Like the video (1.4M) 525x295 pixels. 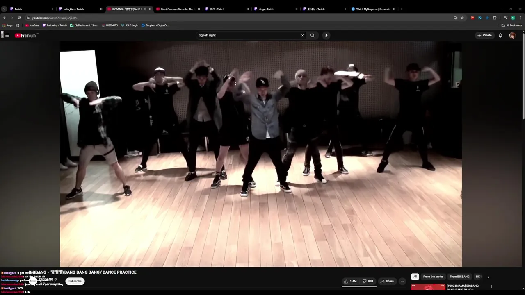[x=351, y=281]
